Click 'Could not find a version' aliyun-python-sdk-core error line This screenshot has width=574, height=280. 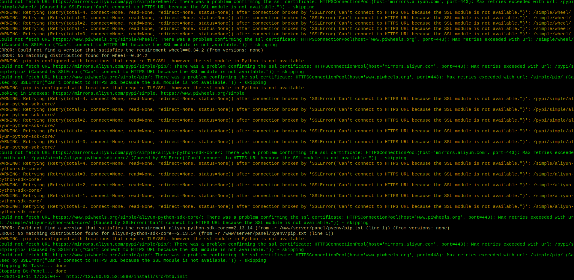tap(225, 228)
